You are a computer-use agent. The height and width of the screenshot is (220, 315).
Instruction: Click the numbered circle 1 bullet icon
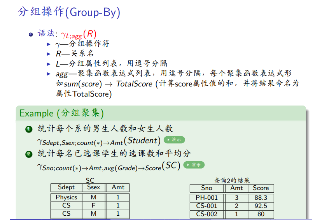point(28,129)
